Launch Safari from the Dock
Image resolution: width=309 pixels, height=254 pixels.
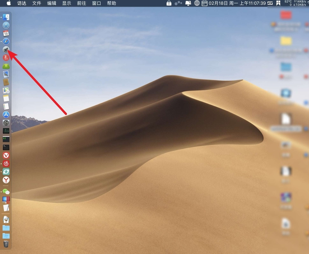(6, 42)
